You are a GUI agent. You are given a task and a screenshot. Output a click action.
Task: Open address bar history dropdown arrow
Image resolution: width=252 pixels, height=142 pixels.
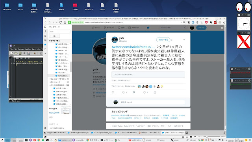181,22
